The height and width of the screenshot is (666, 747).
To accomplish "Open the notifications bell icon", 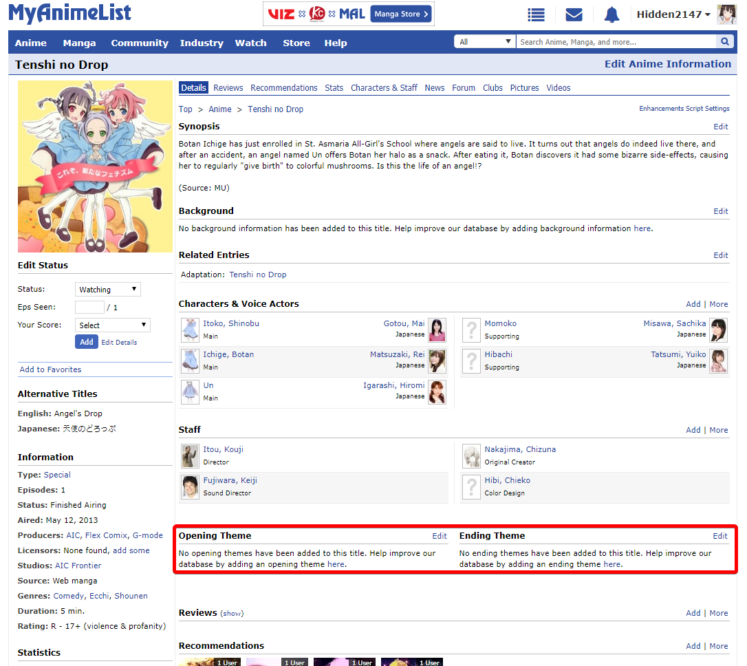I will [x=611, y=14].
